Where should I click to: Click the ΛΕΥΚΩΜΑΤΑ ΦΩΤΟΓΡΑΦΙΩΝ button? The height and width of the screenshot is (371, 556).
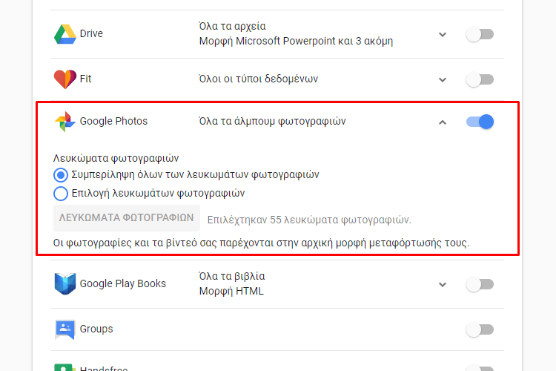[127, 218]
